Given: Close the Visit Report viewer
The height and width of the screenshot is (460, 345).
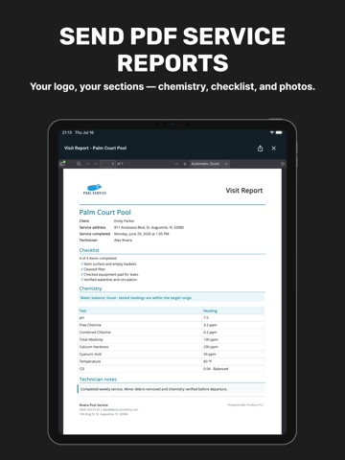Looking at the screenshot, I should tap(274, 149).
